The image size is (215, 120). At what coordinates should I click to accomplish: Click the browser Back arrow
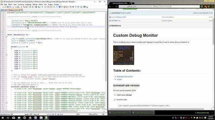(x=110, y=7)
